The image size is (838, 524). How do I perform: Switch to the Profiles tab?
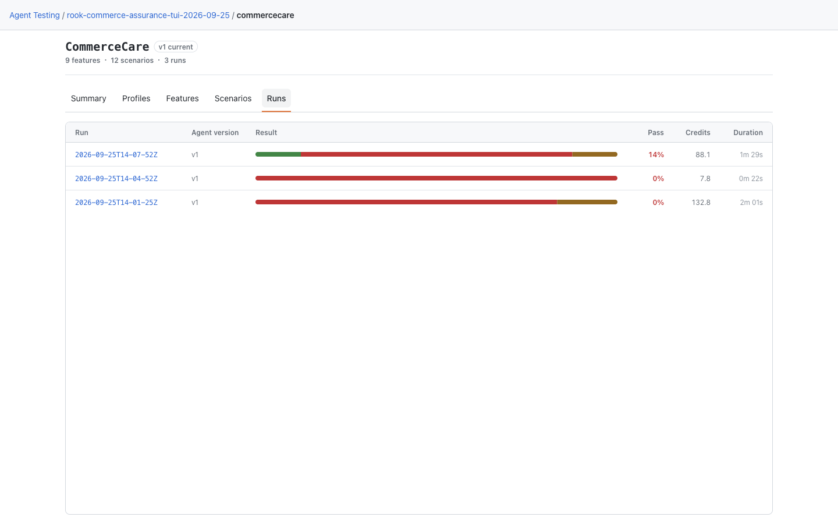136,98
